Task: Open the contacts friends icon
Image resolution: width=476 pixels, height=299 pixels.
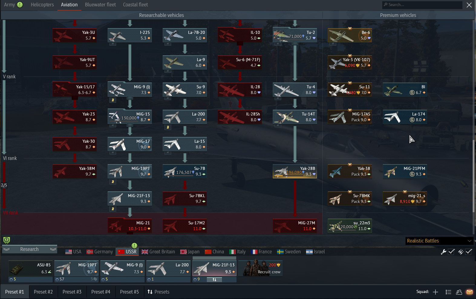Action: tap(459, 292)
